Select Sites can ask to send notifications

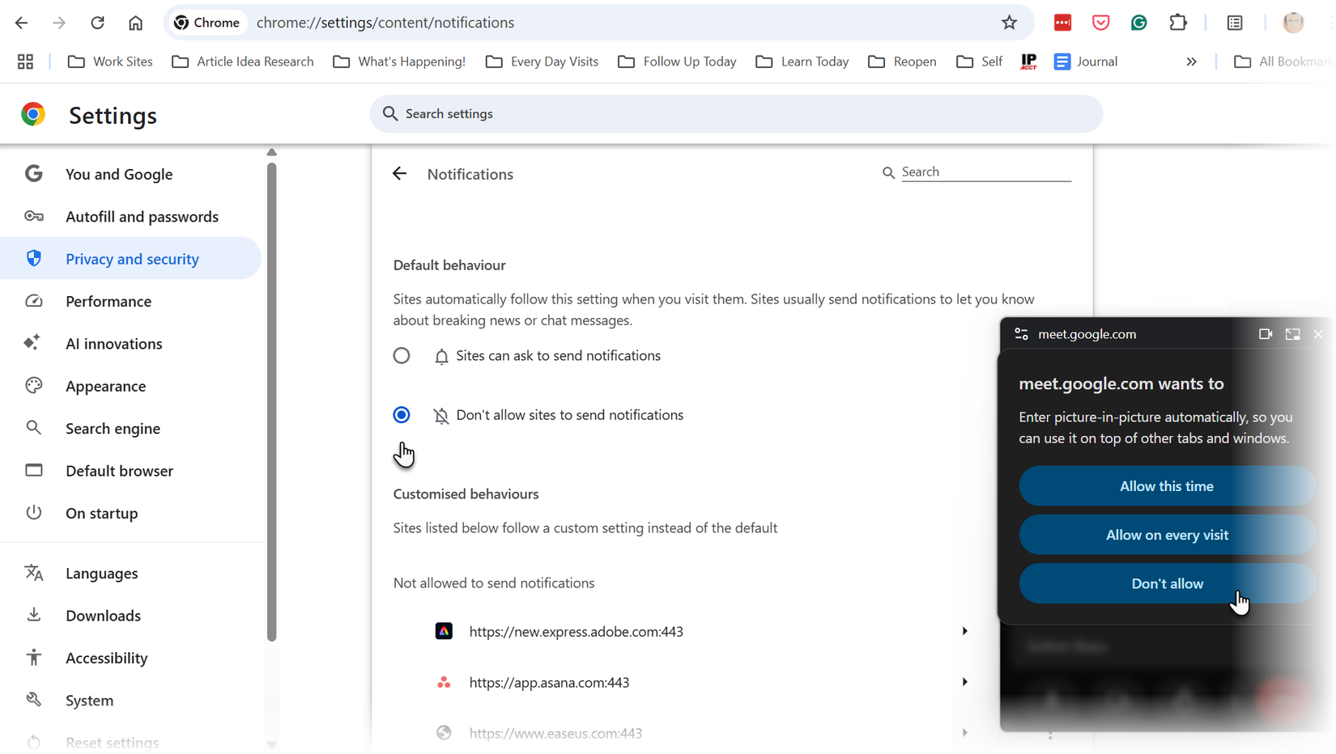point(402,356)
